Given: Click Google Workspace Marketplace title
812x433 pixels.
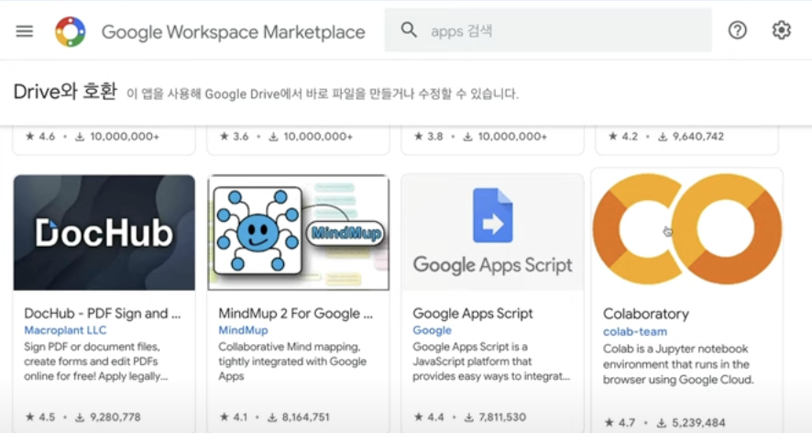Looking at the screenshot, I should 233,31.
